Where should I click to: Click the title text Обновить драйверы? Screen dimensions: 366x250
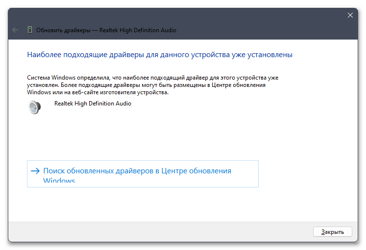(63, 30)
